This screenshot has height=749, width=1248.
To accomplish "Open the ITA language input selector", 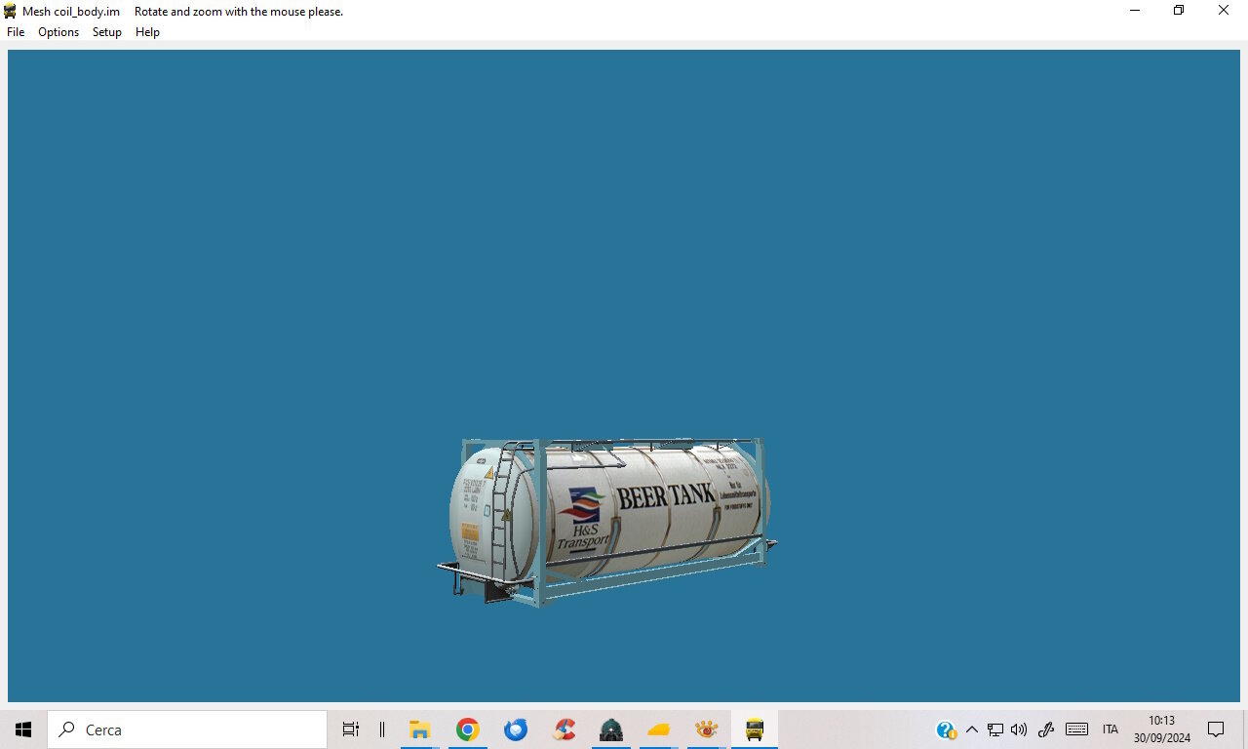I will pos(1111,729).
